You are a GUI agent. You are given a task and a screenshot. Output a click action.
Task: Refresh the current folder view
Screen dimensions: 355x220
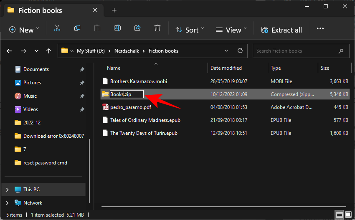tap(240, 51)
